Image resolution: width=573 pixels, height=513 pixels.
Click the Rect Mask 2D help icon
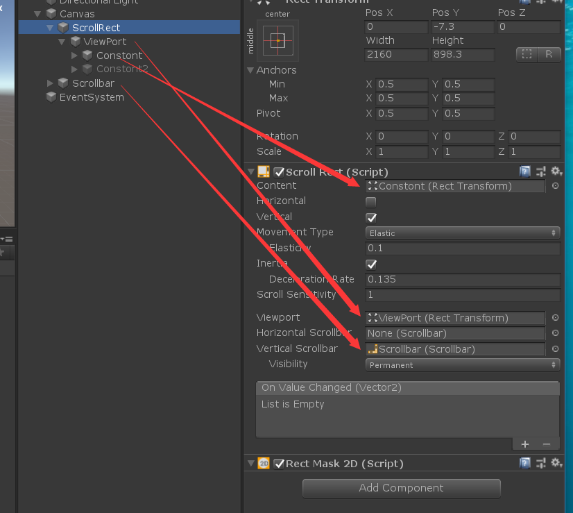point(525,463)
